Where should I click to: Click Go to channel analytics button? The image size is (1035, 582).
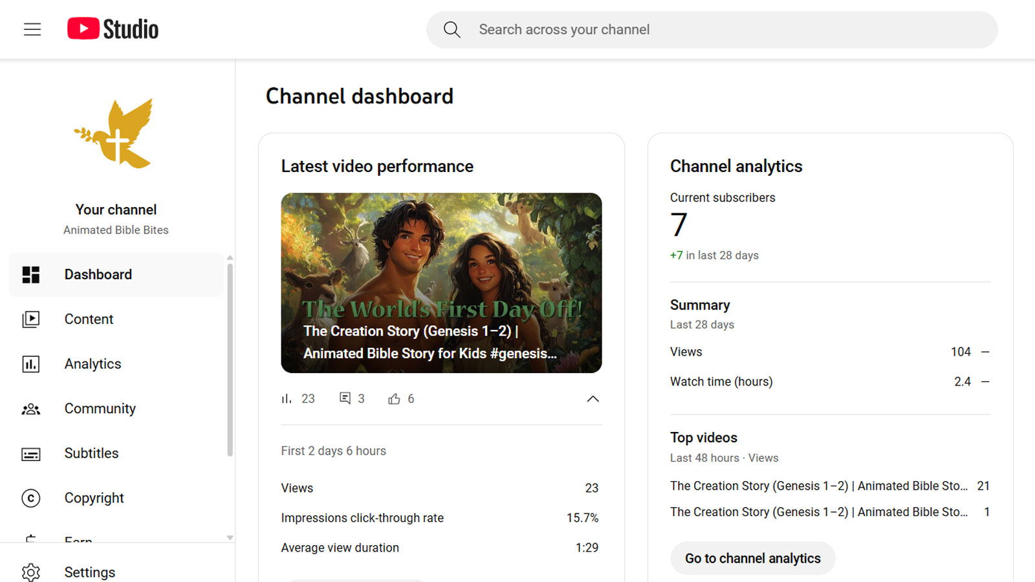point(752,558)
